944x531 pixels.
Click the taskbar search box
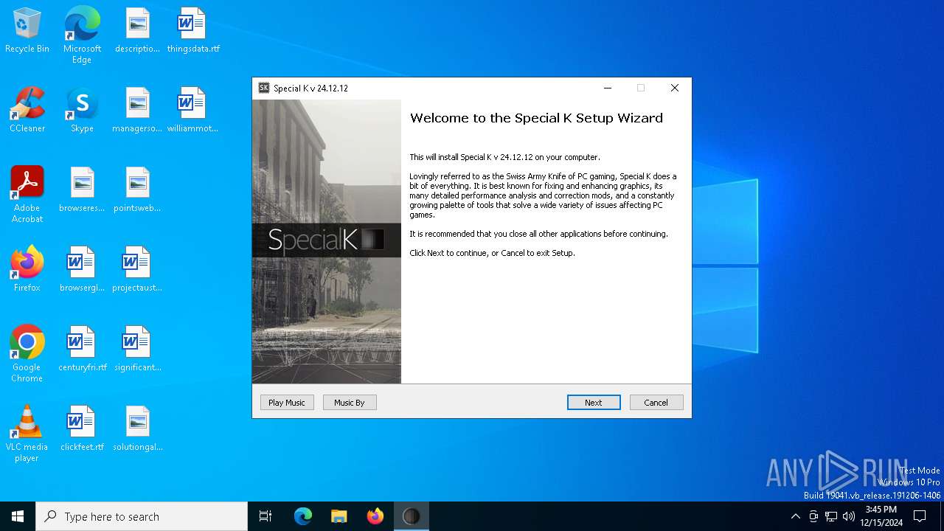coord(142,516)
